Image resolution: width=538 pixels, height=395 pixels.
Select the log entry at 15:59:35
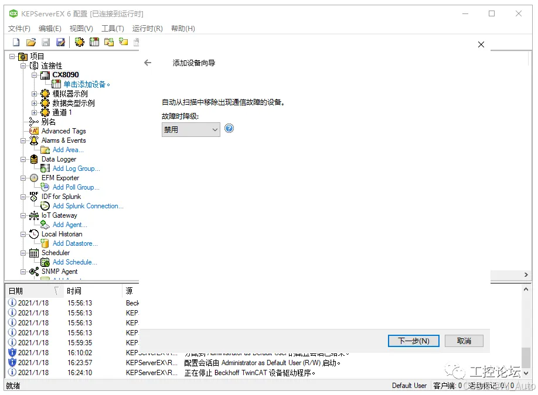pos(73,342)
